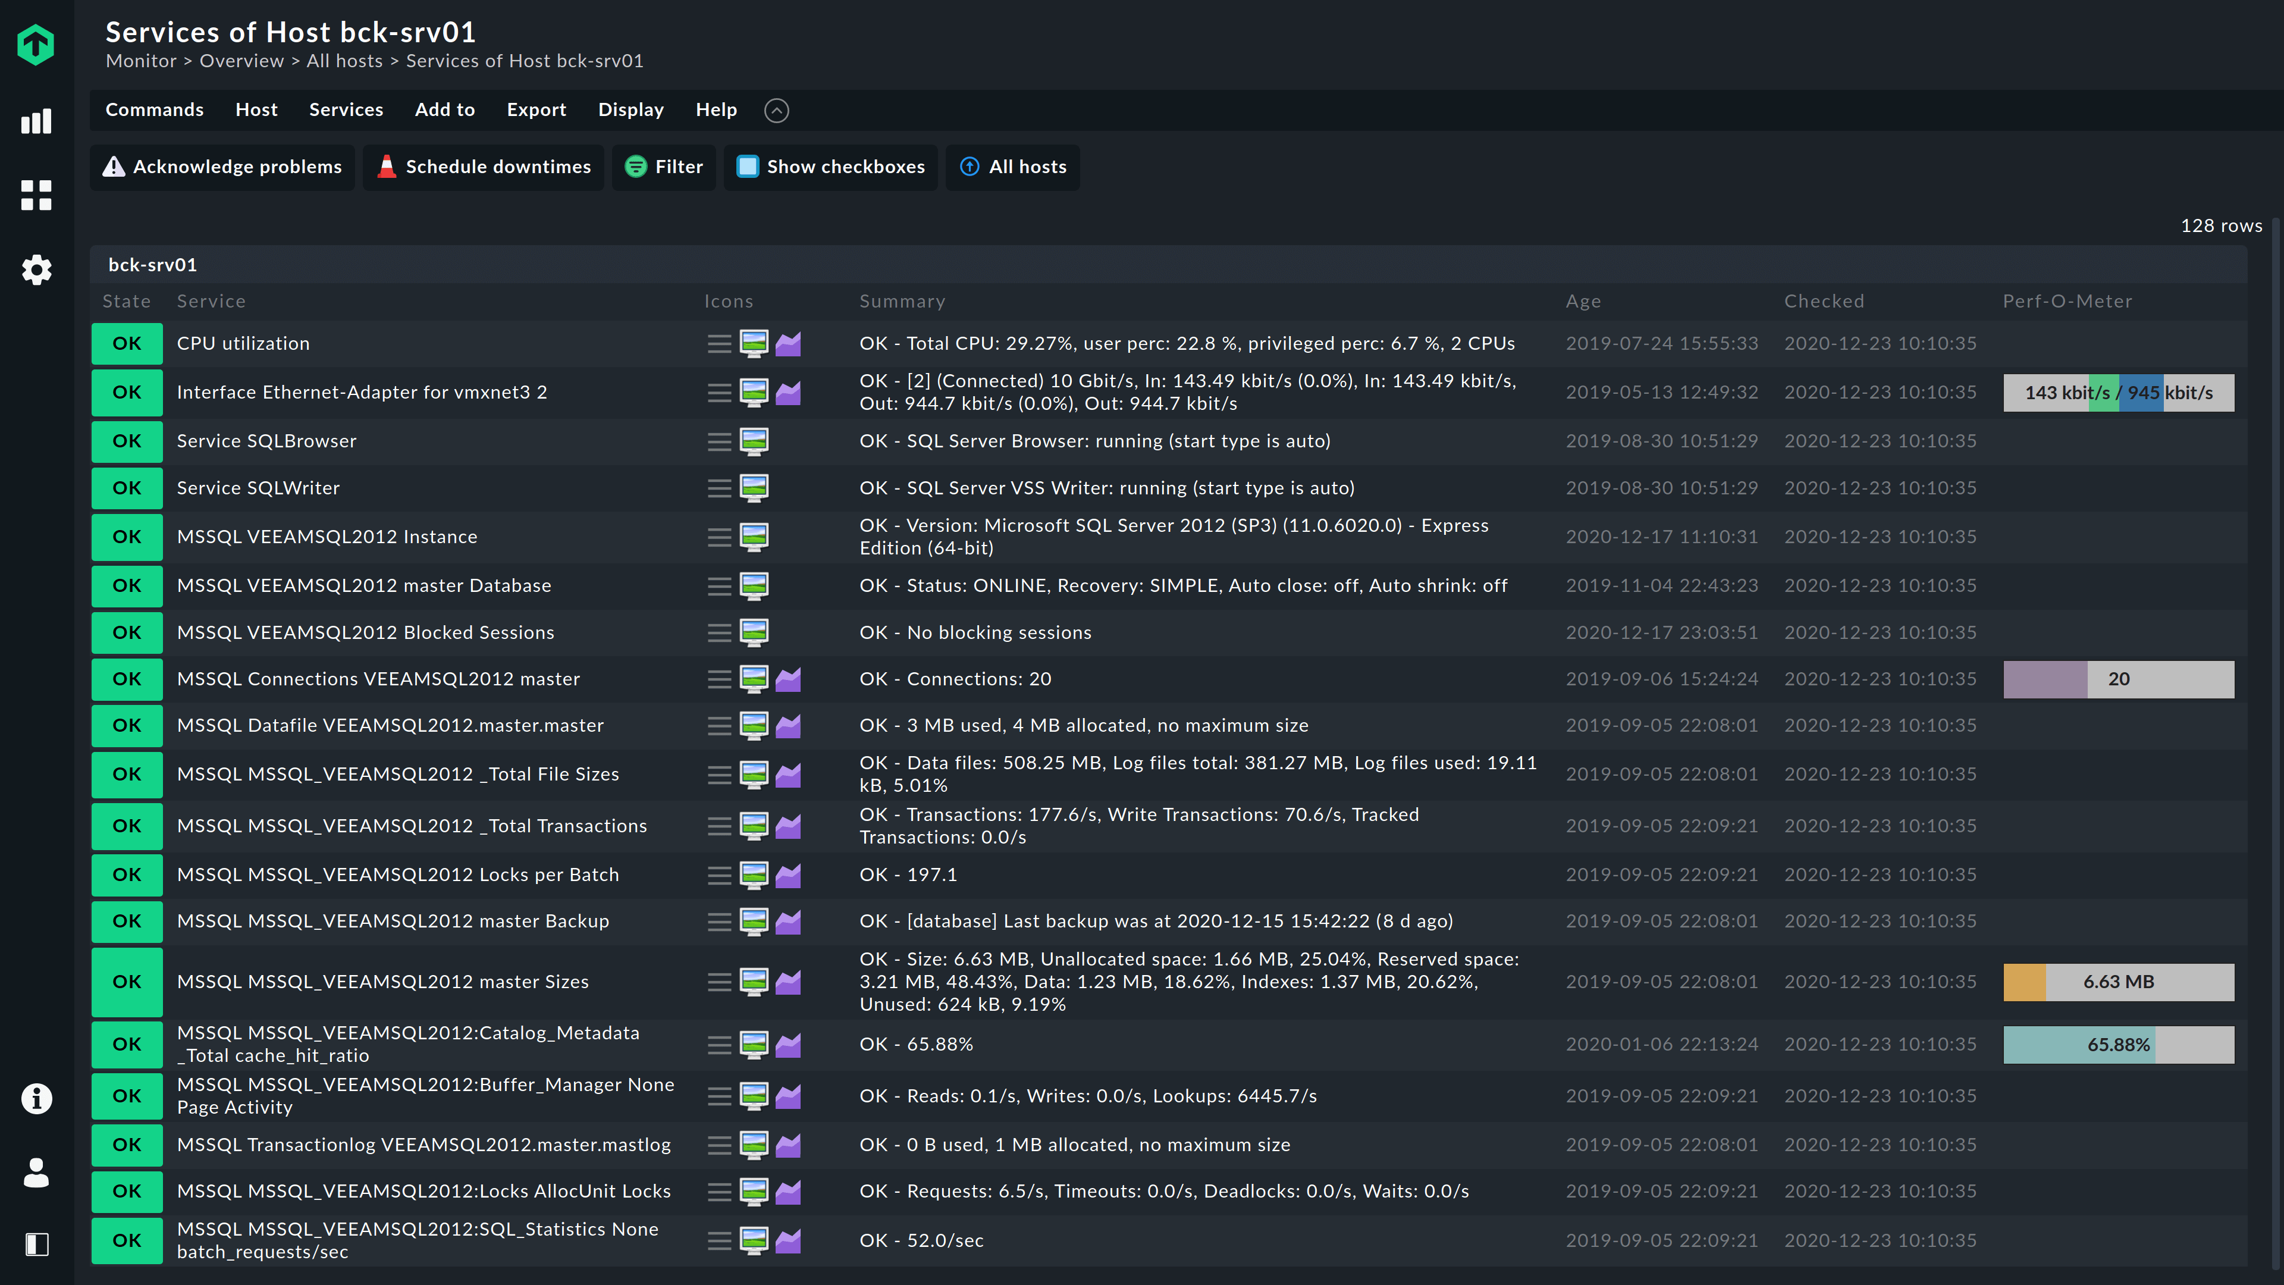This screenshot has width=2284, height=1285.
Task: Open parameters icon for batch_requests/sec row
Action: (x=755, y=1240)
